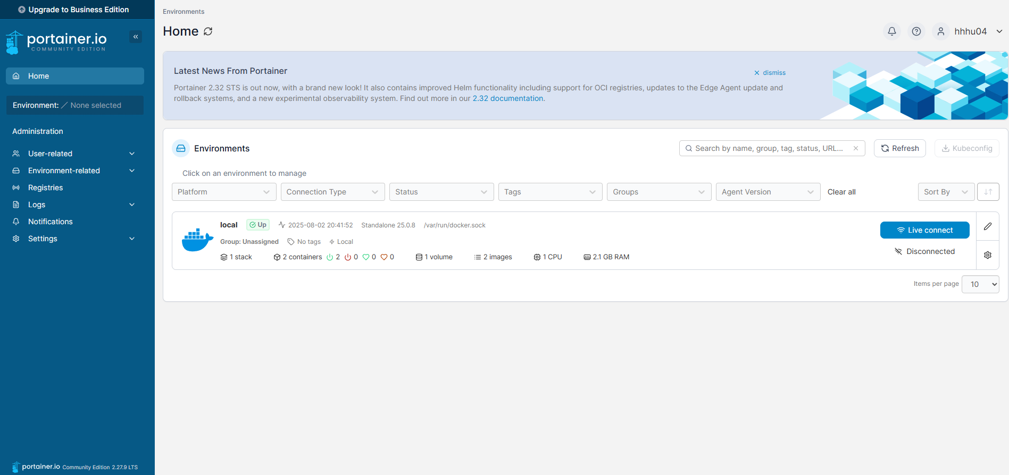
Task: Click the No tags label icon
Action: [291, 242]
